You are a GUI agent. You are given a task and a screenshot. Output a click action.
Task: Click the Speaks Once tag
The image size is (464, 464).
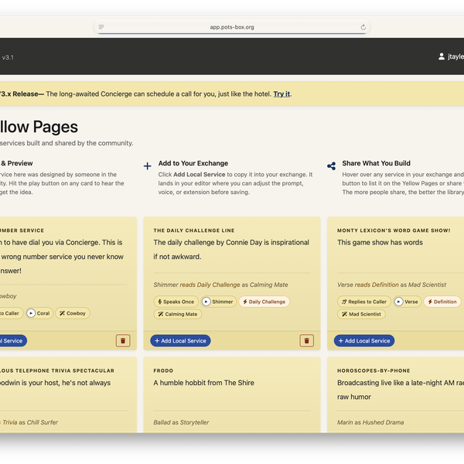point(176,302)
